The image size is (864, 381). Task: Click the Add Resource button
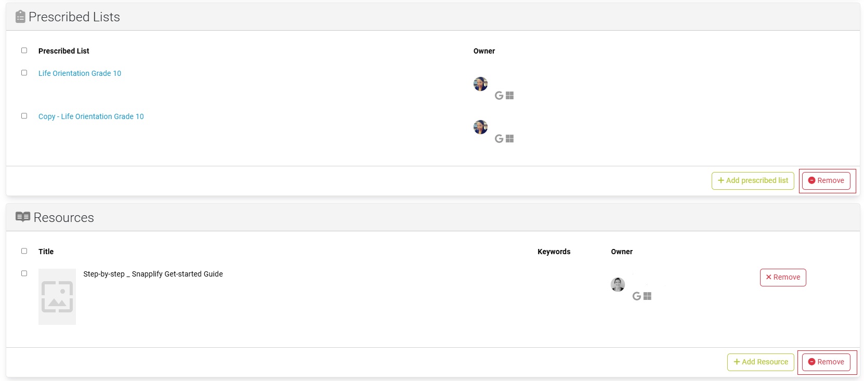coord(760,362)
